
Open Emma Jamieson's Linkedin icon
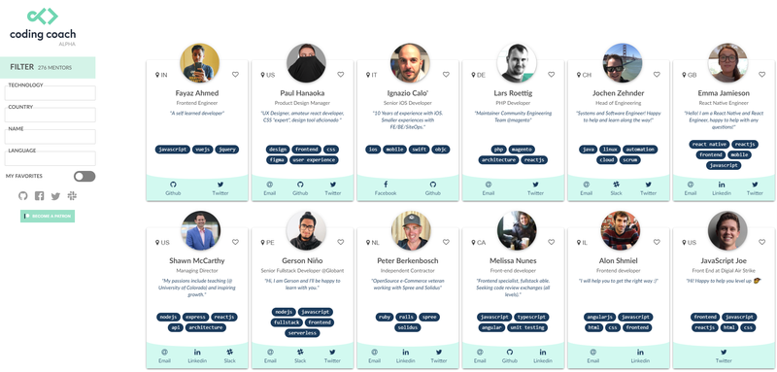click(x=722, y=185)
